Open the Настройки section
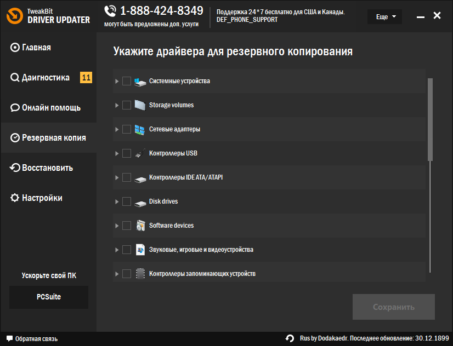Screen dimensions: 453x346 (48, 198)
